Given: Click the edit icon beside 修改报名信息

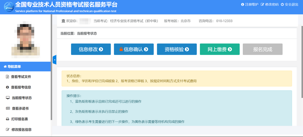Looking at the screenshot, I should [8, 129].
